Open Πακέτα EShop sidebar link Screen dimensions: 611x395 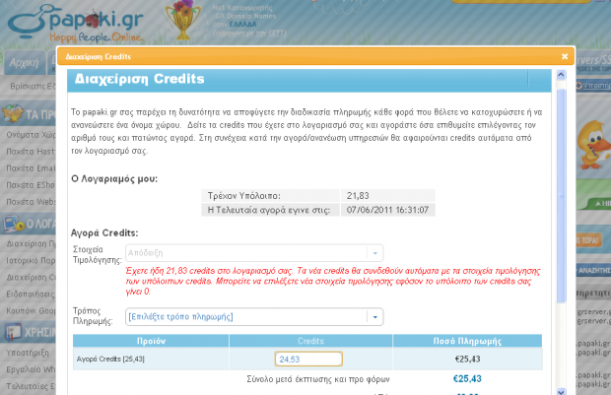click(x=31, y=185)
